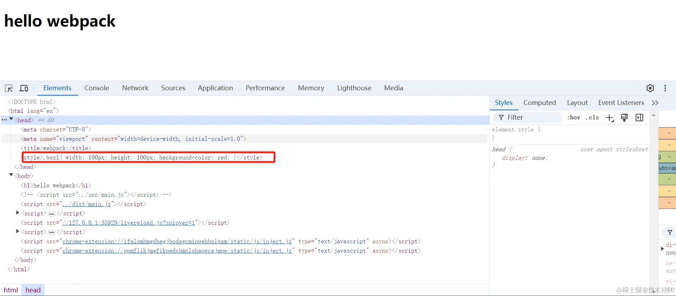Expand ellipsis of first collapsed script
This screenshot has height=296, width=676.
point(52,214)
